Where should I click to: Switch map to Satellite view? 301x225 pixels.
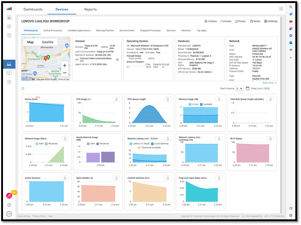(48, 42)
